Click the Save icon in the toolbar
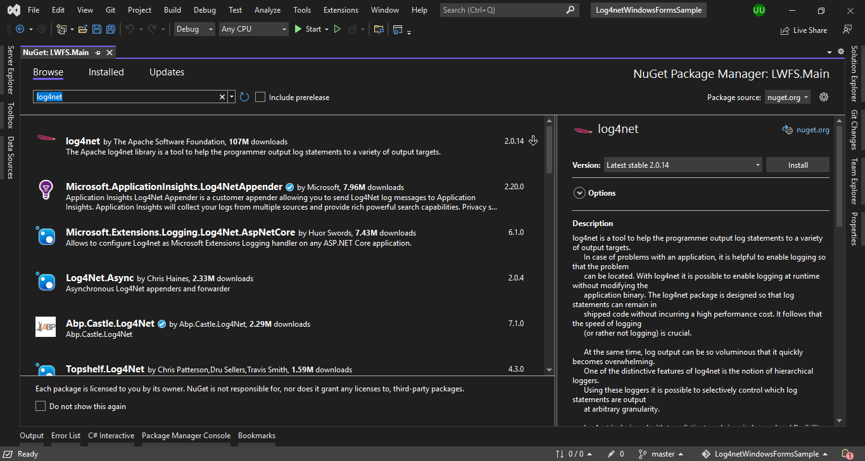865x461 pixels. point(97,29)
